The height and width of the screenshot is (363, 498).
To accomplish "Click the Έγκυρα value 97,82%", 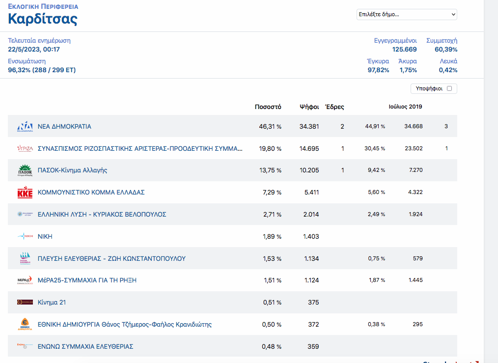I will pyautogui.click(x=378, y=70).
